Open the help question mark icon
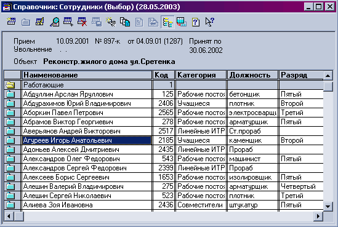This screenshot has width=338, height=227. [196, 22]
